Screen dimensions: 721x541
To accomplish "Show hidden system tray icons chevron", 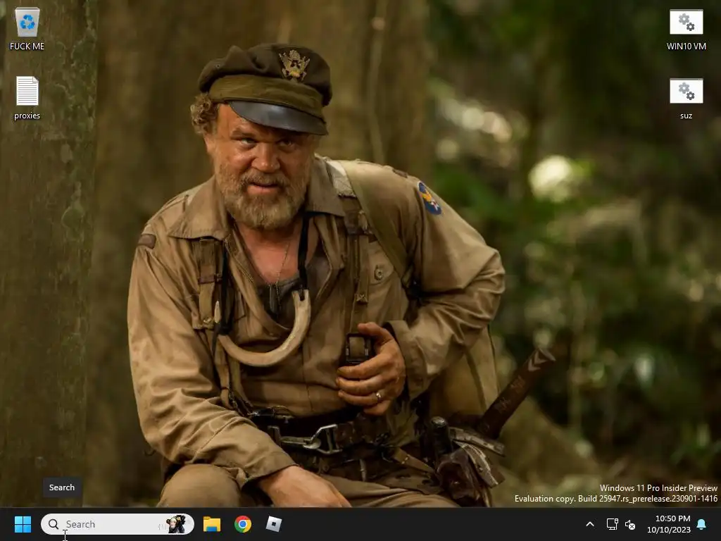I will click(x=590, y=524).
